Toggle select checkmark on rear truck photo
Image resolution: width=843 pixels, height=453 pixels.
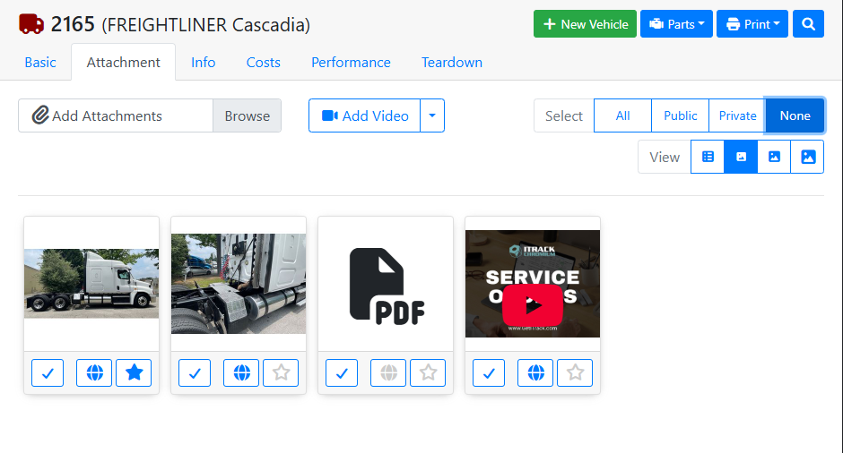click(x=195, y=372)
